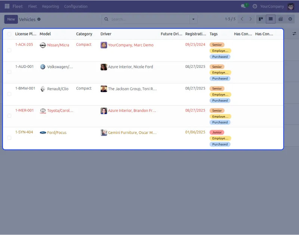Open the messaging conversations panel
This screenshot has width=299, height=235.
243,6
